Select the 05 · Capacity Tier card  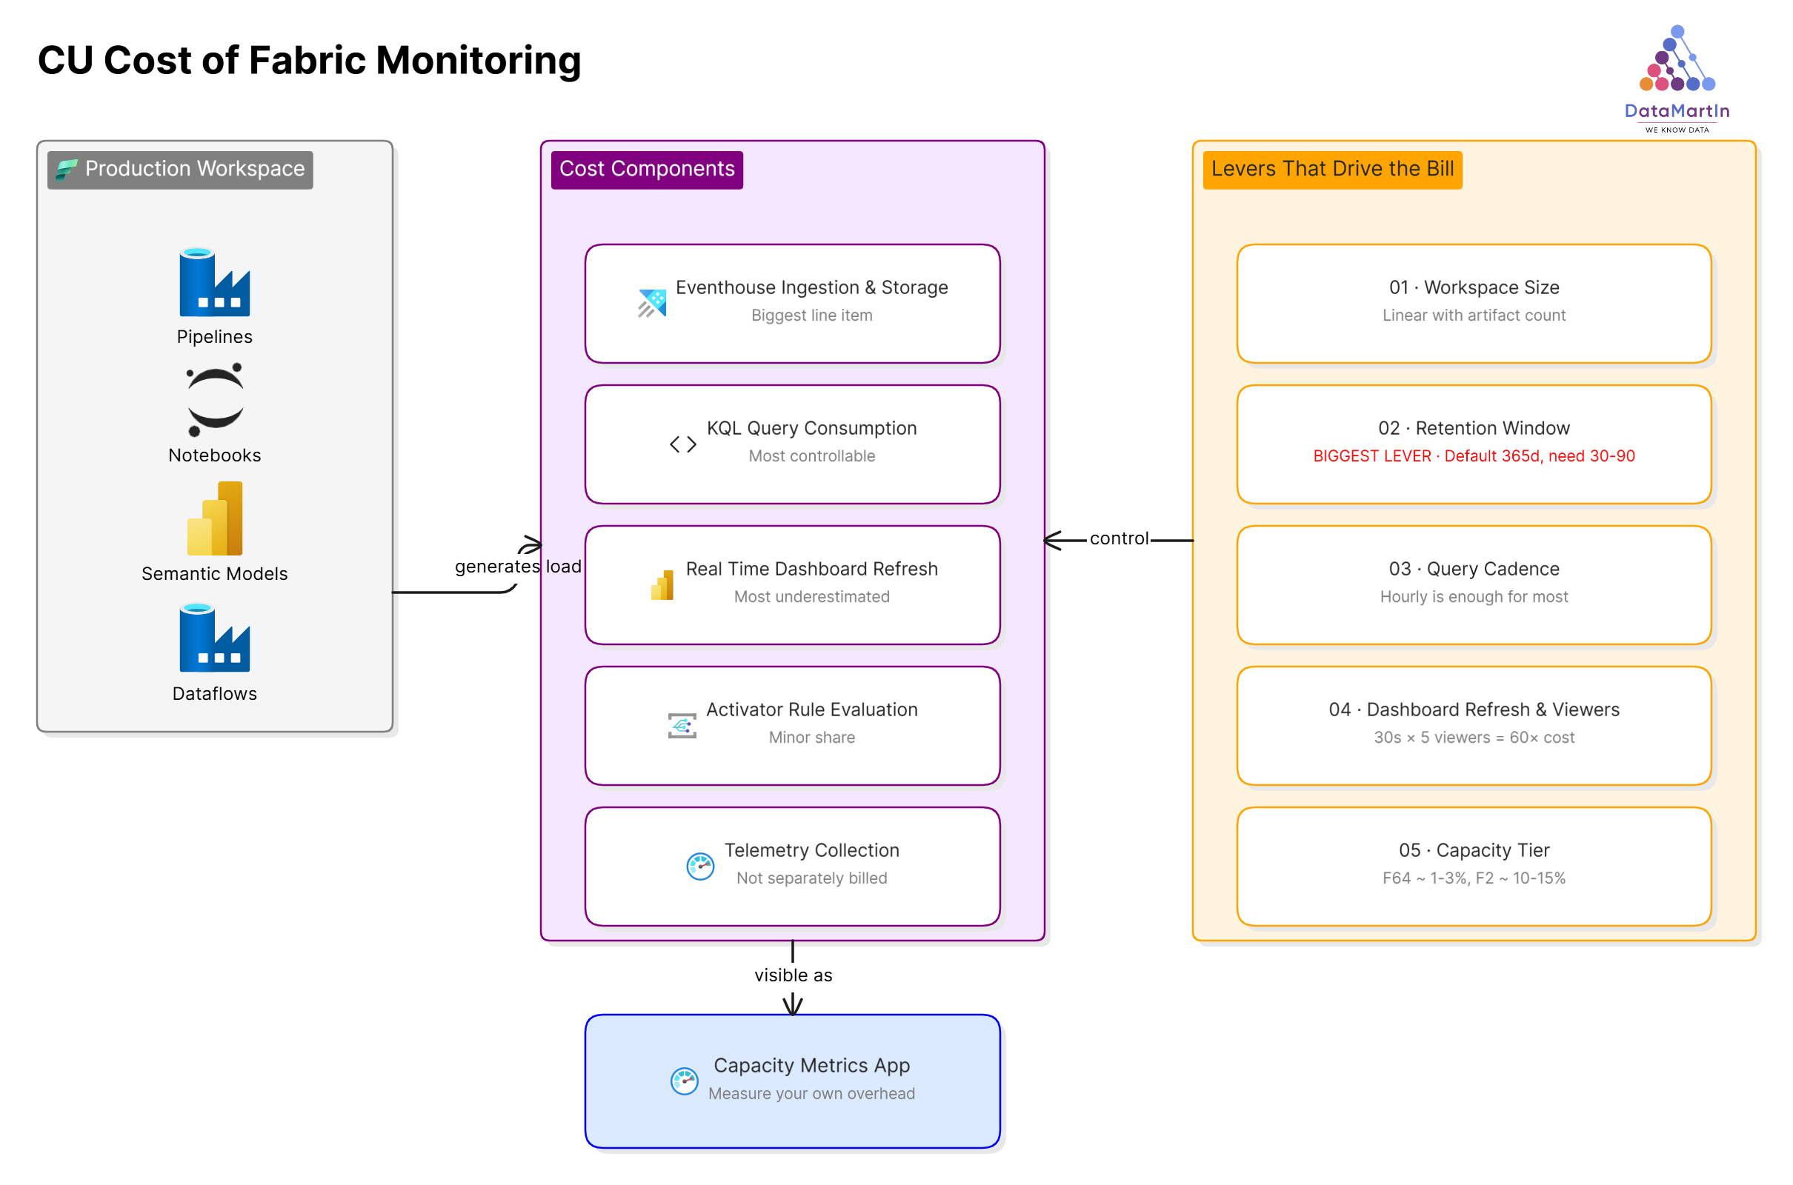pyautogui.click(x=1474, y=867)
